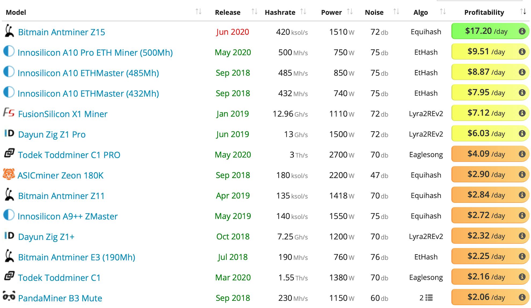Click the Todek logo beside Toddminer C1 PRO
Image resolution: width=531 pixels, height=308 pixels.
click(x=9, y=153)
